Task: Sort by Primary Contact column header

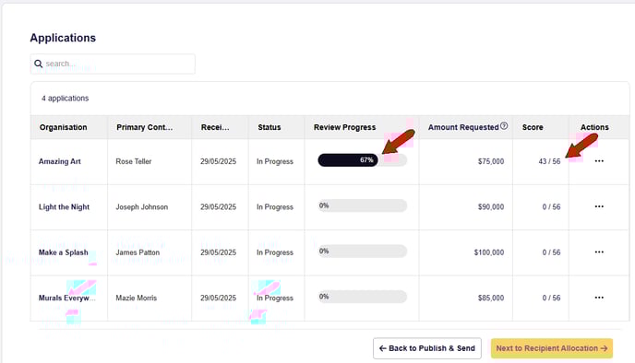Action: point(144,127)
